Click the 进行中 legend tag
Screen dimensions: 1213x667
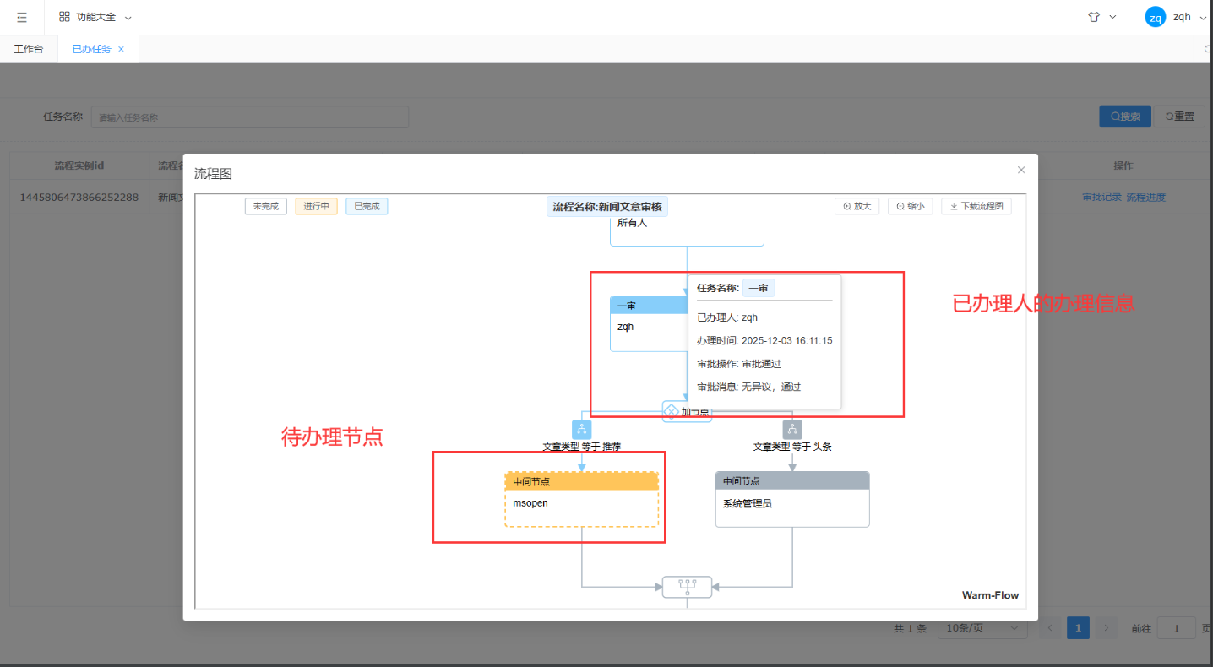point(317,206)
